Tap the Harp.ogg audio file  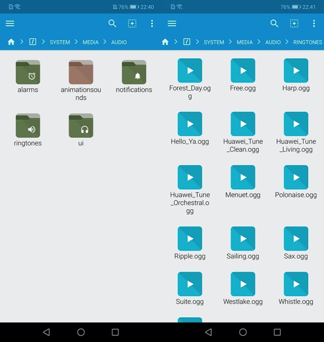296,71
